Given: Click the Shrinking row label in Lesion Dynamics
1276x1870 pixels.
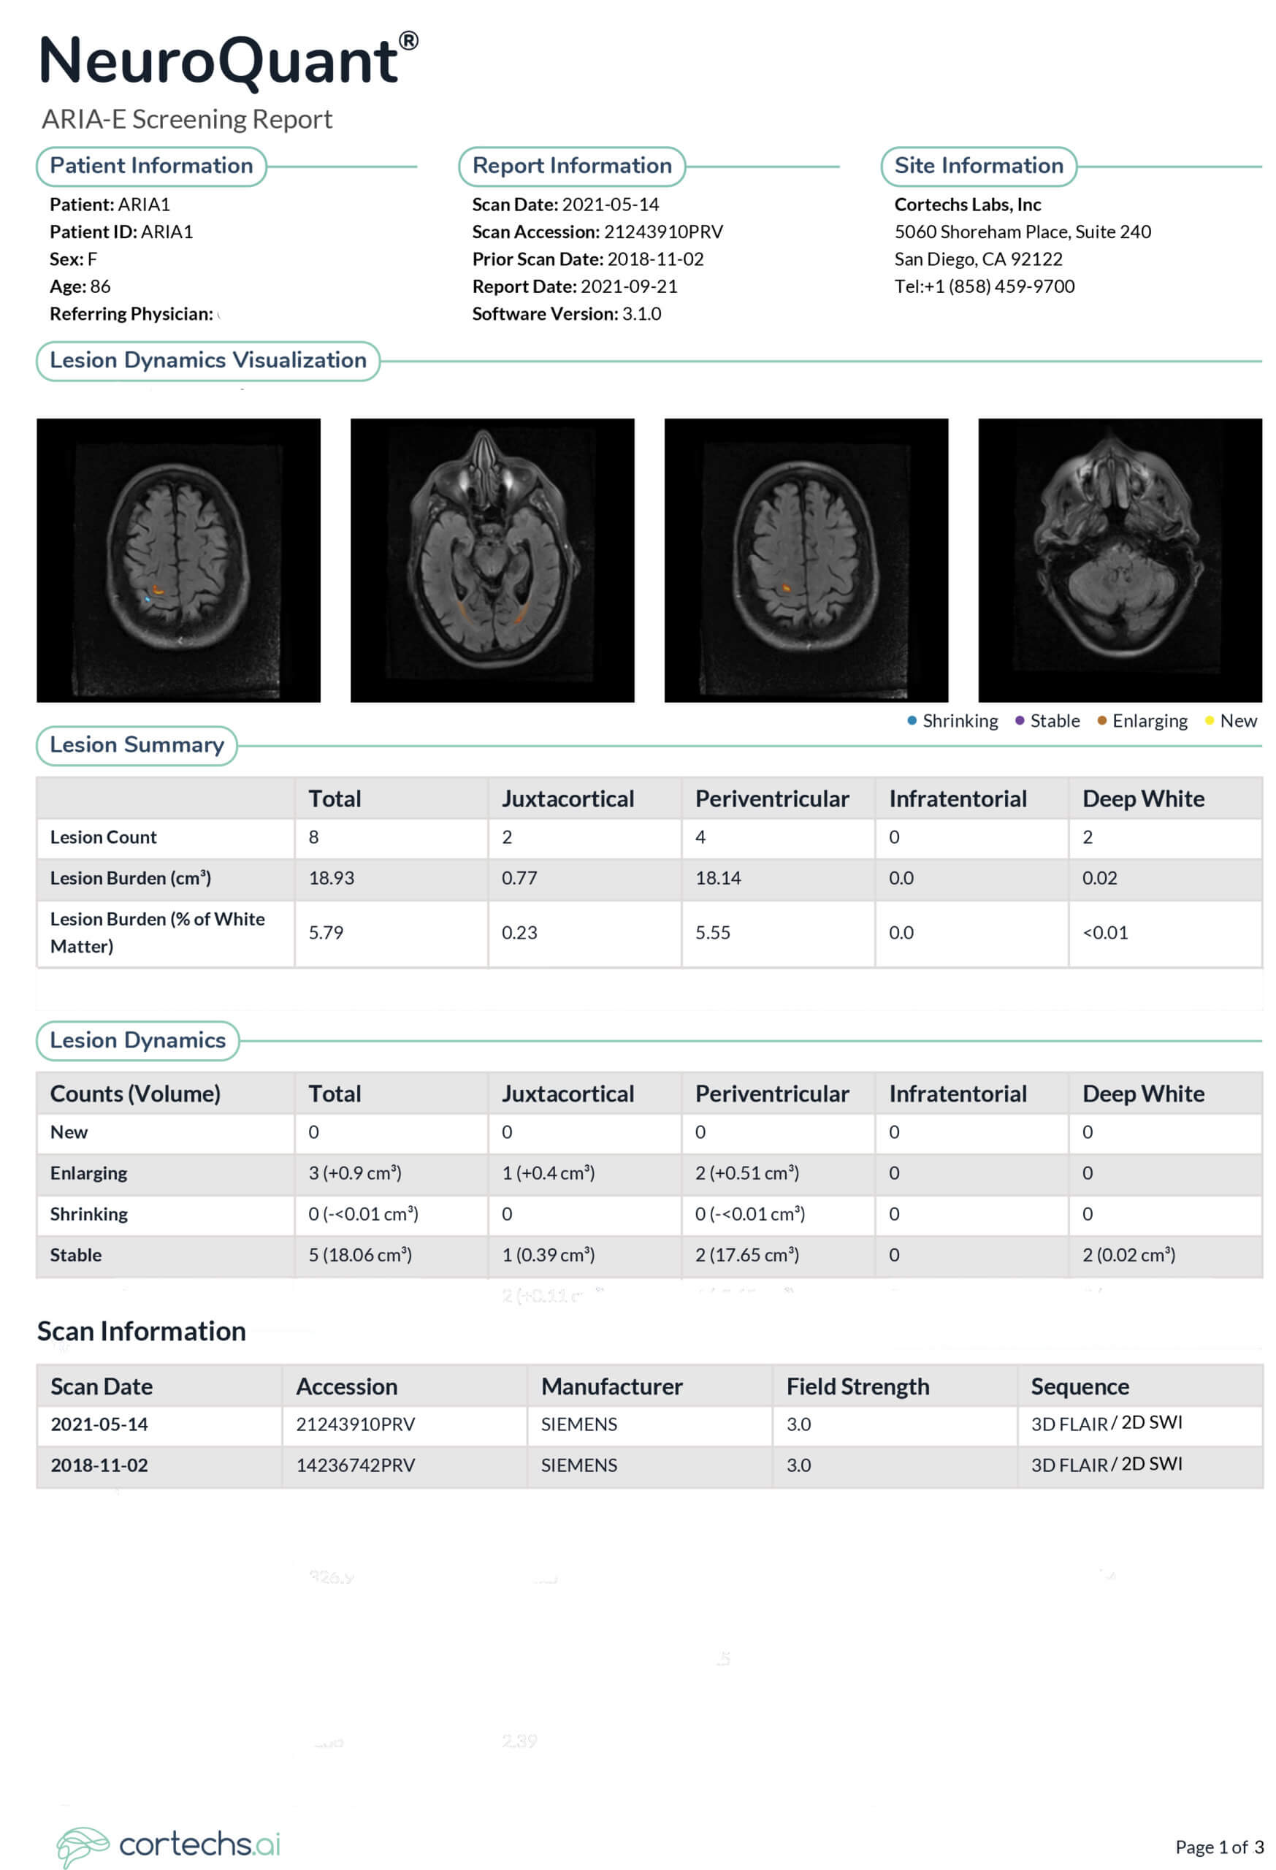Looking at the screenshot, I should [88, 1215].
